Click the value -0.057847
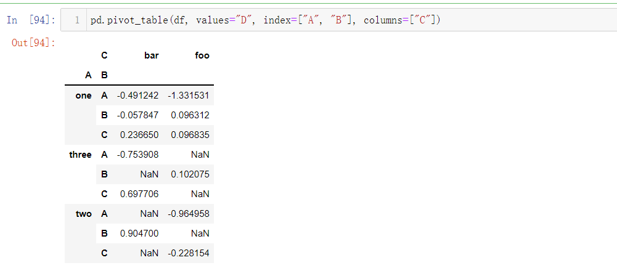This screenshot has height=268, width=617. coord(137,115)
